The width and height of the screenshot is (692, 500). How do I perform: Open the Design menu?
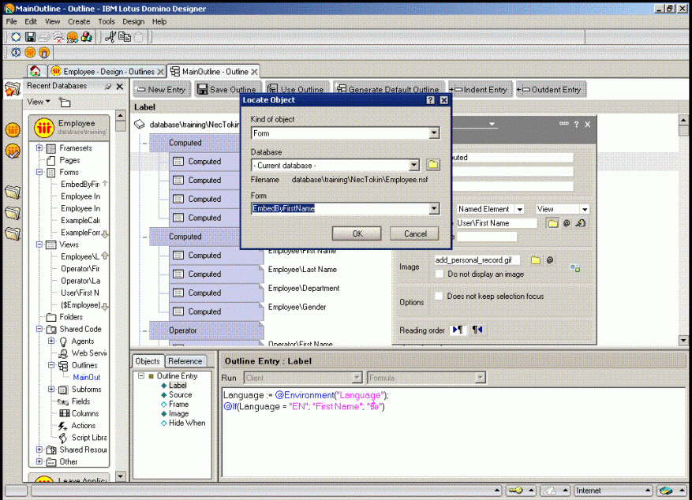133,21
